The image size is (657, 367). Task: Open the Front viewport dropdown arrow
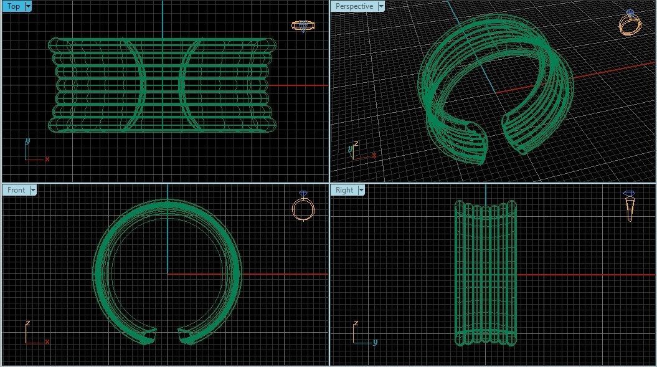pos(32,190)
